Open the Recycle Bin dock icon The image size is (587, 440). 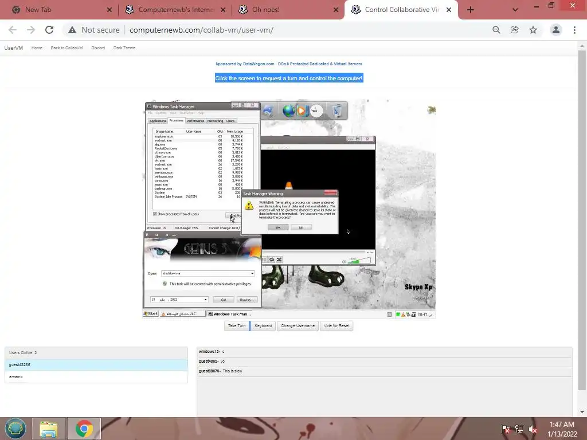337,111
